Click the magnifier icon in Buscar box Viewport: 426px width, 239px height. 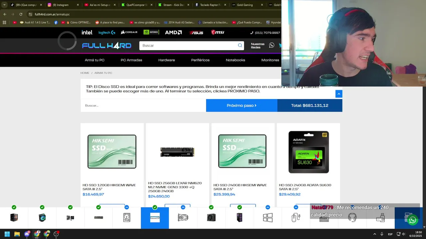click(x=240, y=45)
